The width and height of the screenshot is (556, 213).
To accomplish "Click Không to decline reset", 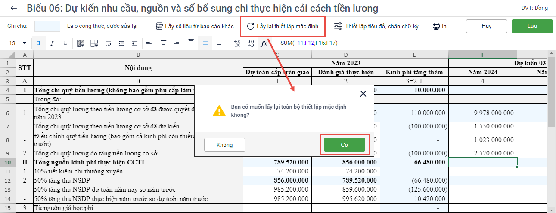I will tap(224, 145).
